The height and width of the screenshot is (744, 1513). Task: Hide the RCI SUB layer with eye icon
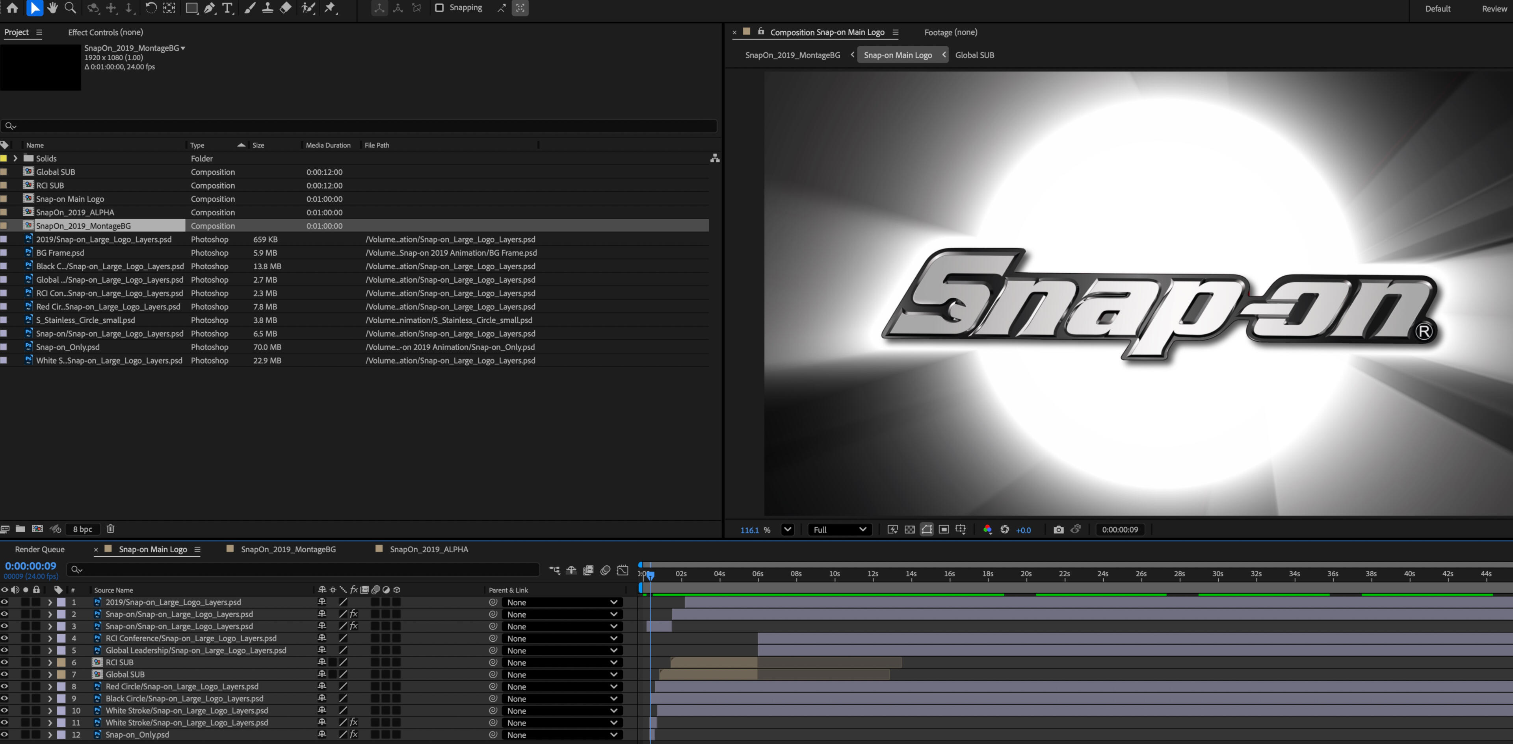pos(5,663)
